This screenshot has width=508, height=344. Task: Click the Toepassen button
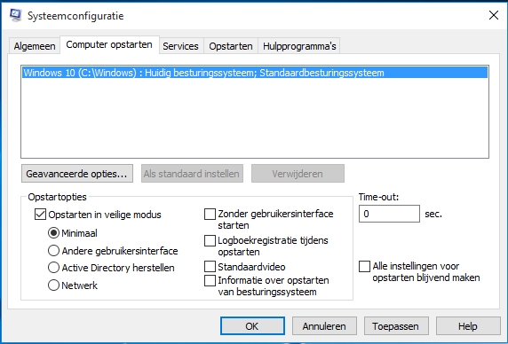coord(396,326)
